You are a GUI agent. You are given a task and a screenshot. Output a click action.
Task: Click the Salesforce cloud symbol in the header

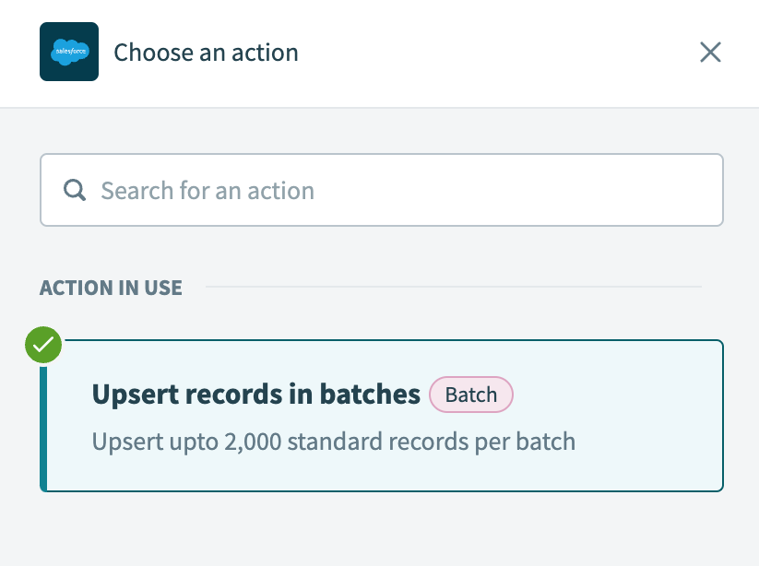pos(68,52)
